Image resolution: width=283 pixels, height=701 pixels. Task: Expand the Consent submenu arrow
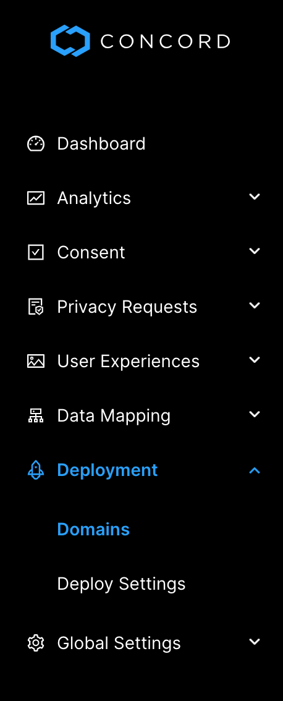click(255, 251)
